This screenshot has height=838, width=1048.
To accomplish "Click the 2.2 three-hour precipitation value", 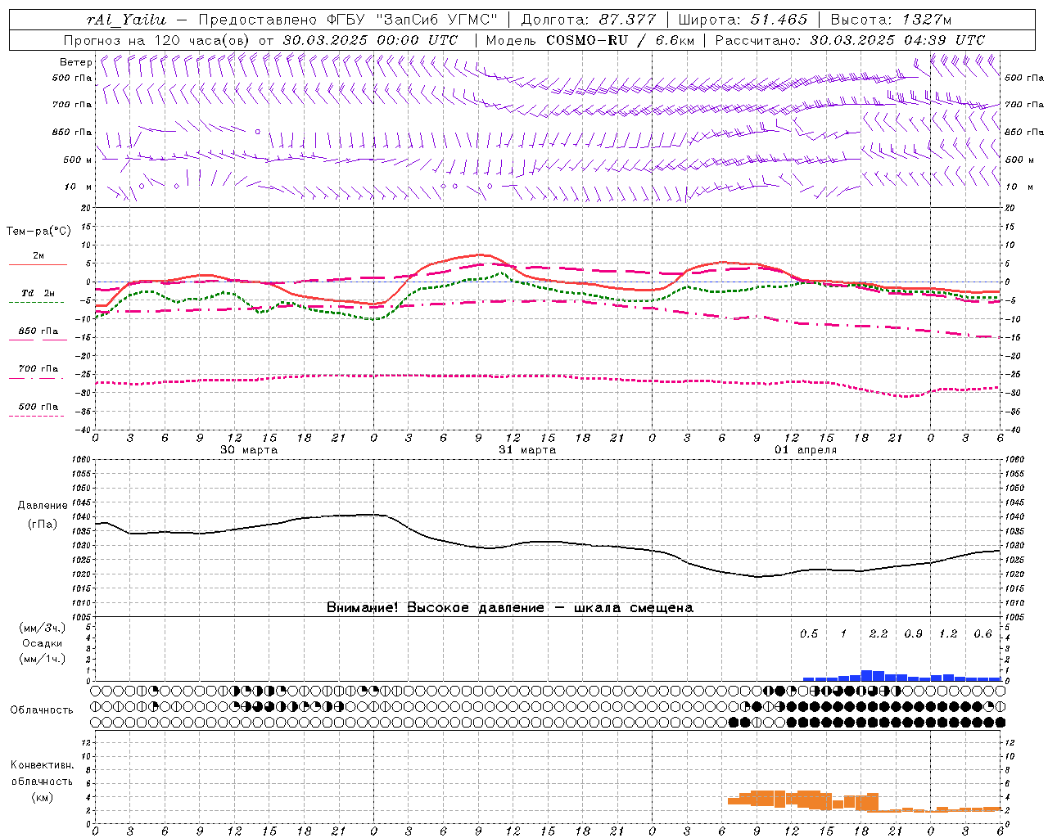I will 878,634.
